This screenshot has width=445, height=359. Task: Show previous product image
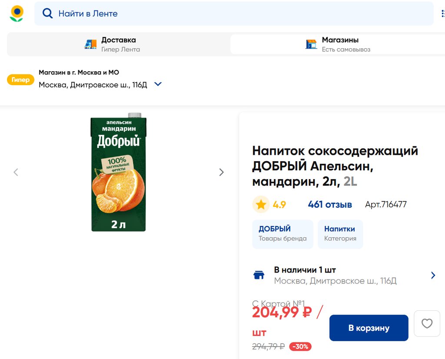pyautogui.click(x=16, y=172)
